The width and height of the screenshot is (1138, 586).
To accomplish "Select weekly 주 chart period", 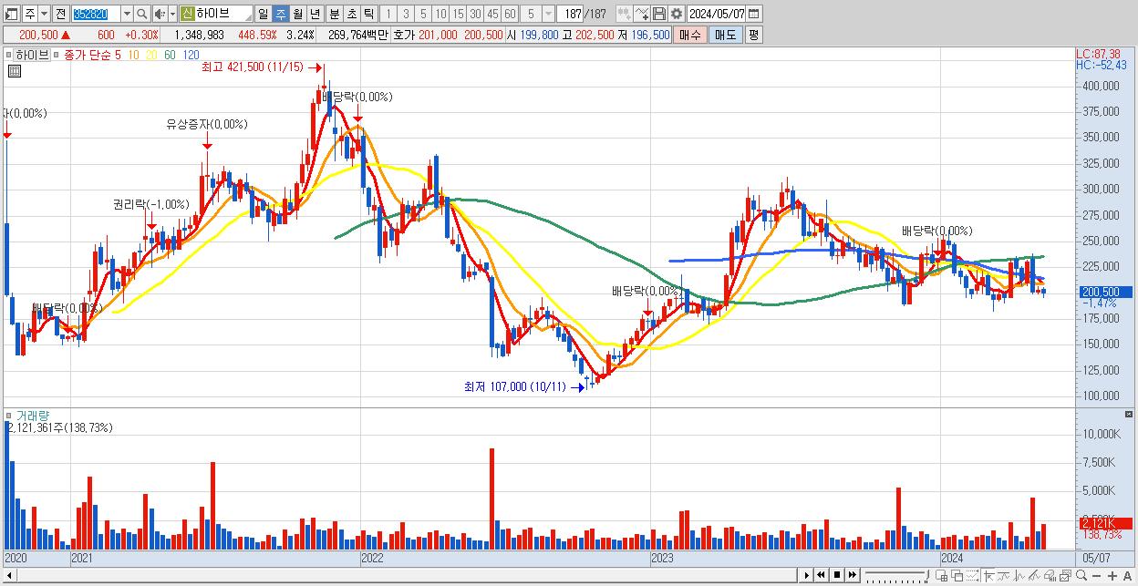I will [280, 14].
